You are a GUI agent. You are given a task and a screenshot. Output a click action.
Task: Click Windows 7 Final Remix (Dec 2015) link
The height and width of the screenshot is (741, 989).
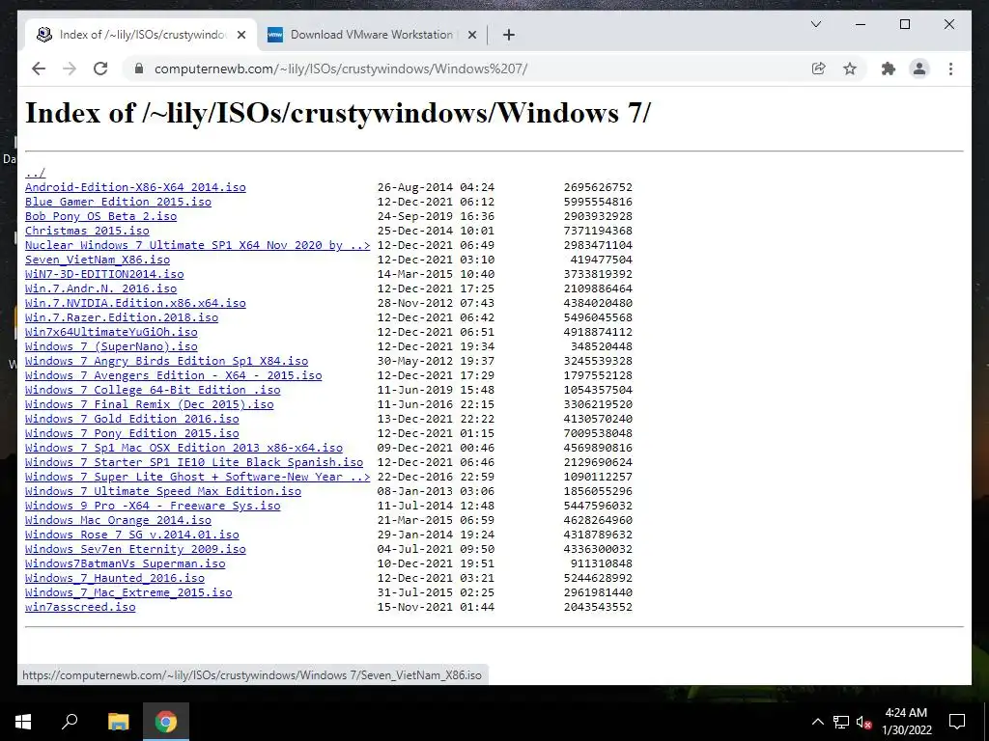pos(150,404)
